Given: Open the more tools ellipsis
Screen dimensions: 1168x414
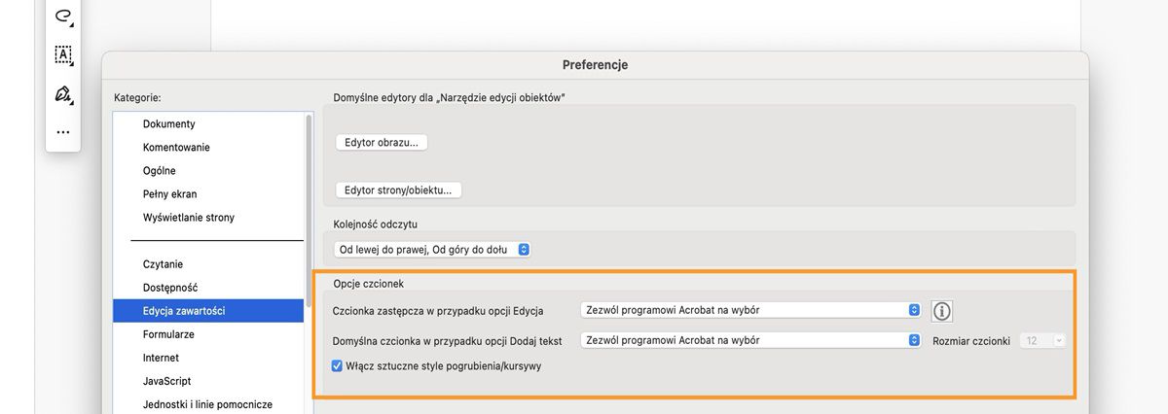Looking at the screenshot, I should pos(63,131).
